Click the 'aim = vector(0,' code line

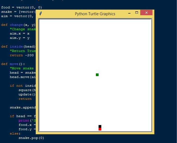[x=17, y=16]
